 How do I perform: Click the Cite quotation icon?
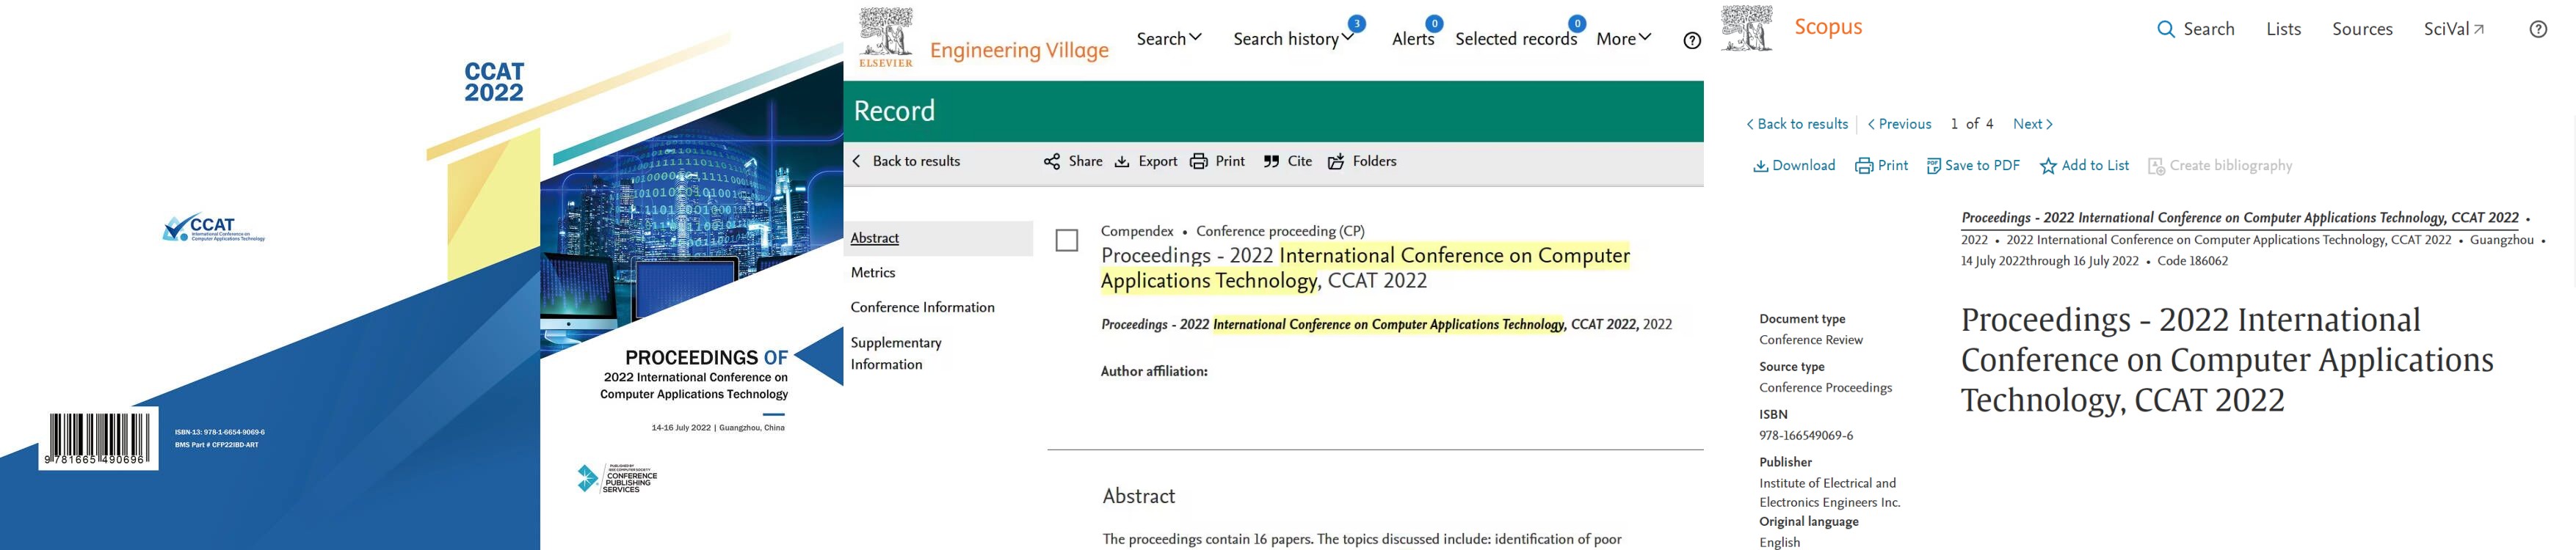pos(1271,162)
